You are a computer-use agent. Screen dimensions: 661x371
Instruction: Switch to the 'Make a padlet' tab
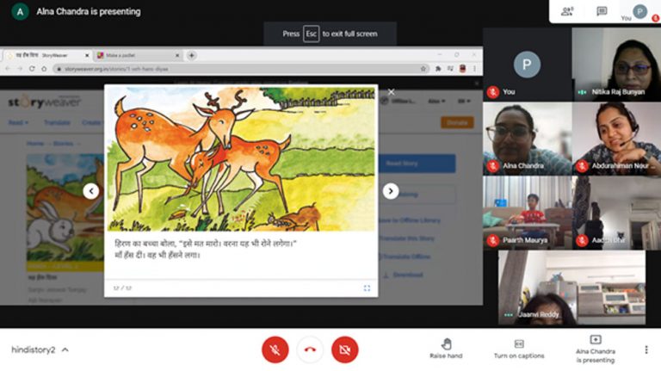click(138, 55)
